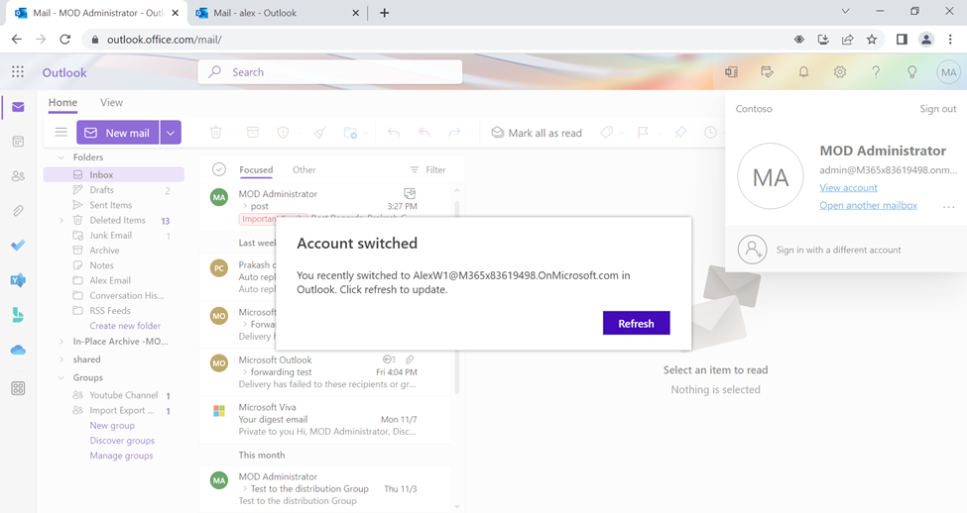Expand In-Place Archive folder

pyautogui.click(x=61, y=342)
